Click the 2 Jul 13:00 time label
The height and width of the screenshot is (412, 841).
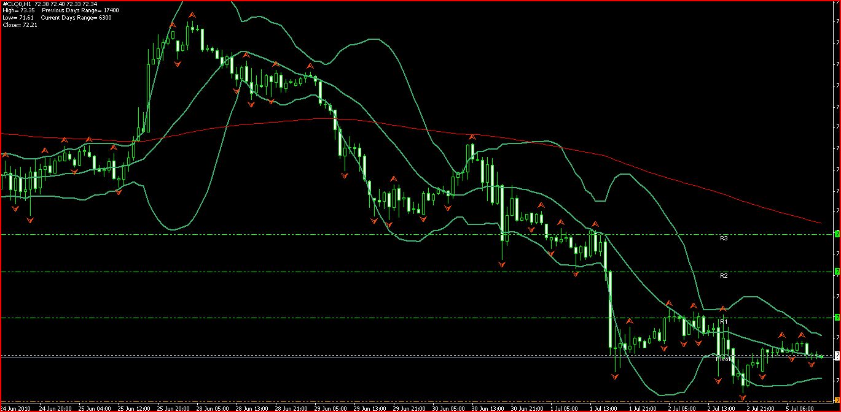[722, 408]
